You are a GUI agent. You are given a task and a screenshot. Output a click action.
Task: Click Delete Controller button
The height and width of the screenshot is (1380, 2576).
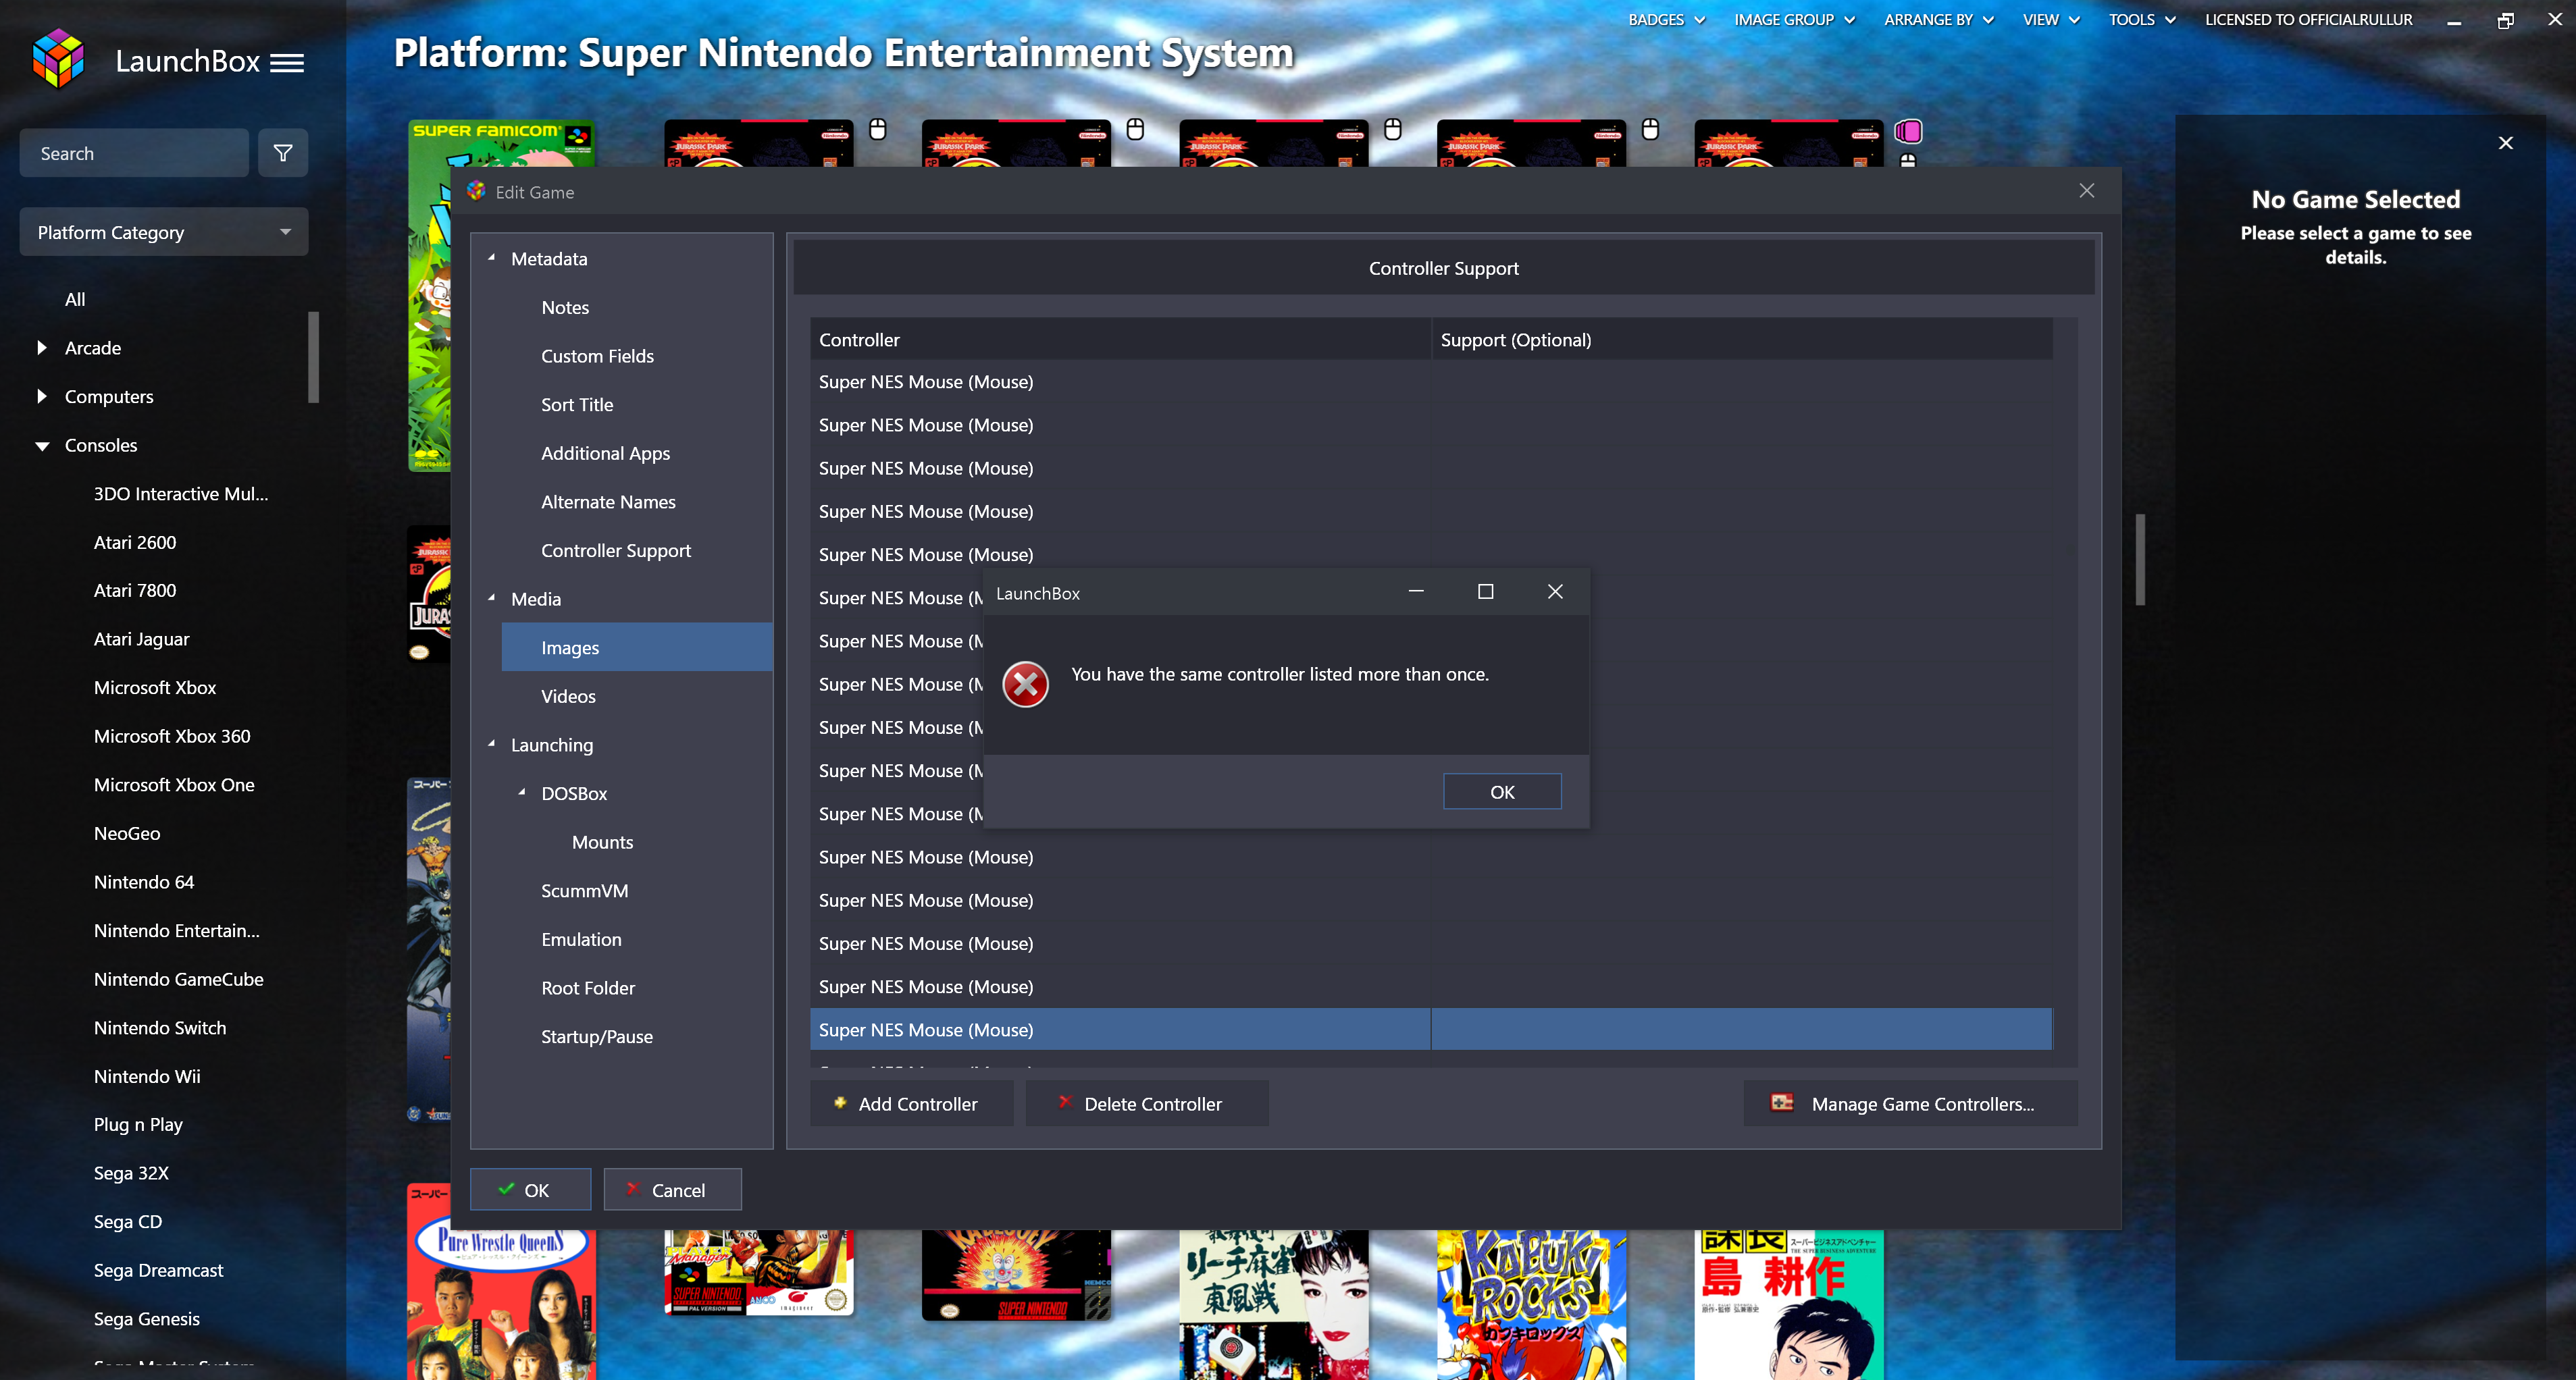click(x=1147, y=1103)
